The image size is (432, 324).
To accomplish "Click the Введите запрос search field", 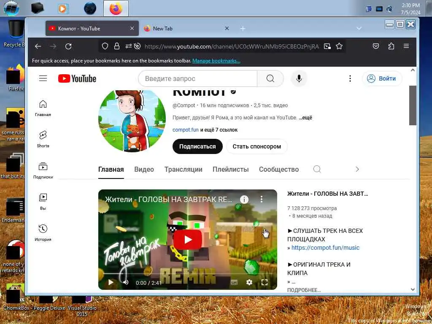I will [197, 78].
